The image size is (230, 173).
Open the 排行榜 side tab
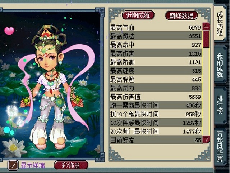pos(220,105)
